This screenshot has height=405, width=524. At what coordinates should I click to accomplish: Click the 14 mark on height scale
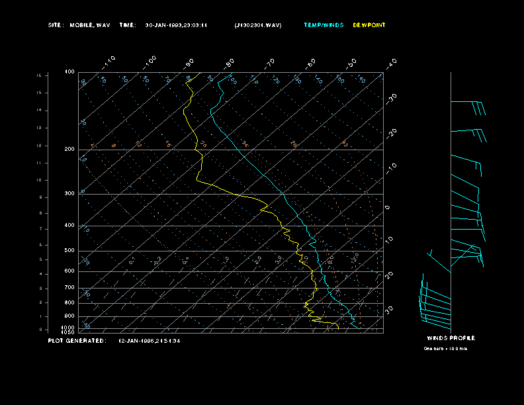39,110
